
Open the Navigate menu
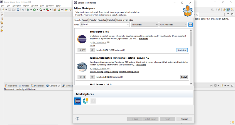[16, 6]
